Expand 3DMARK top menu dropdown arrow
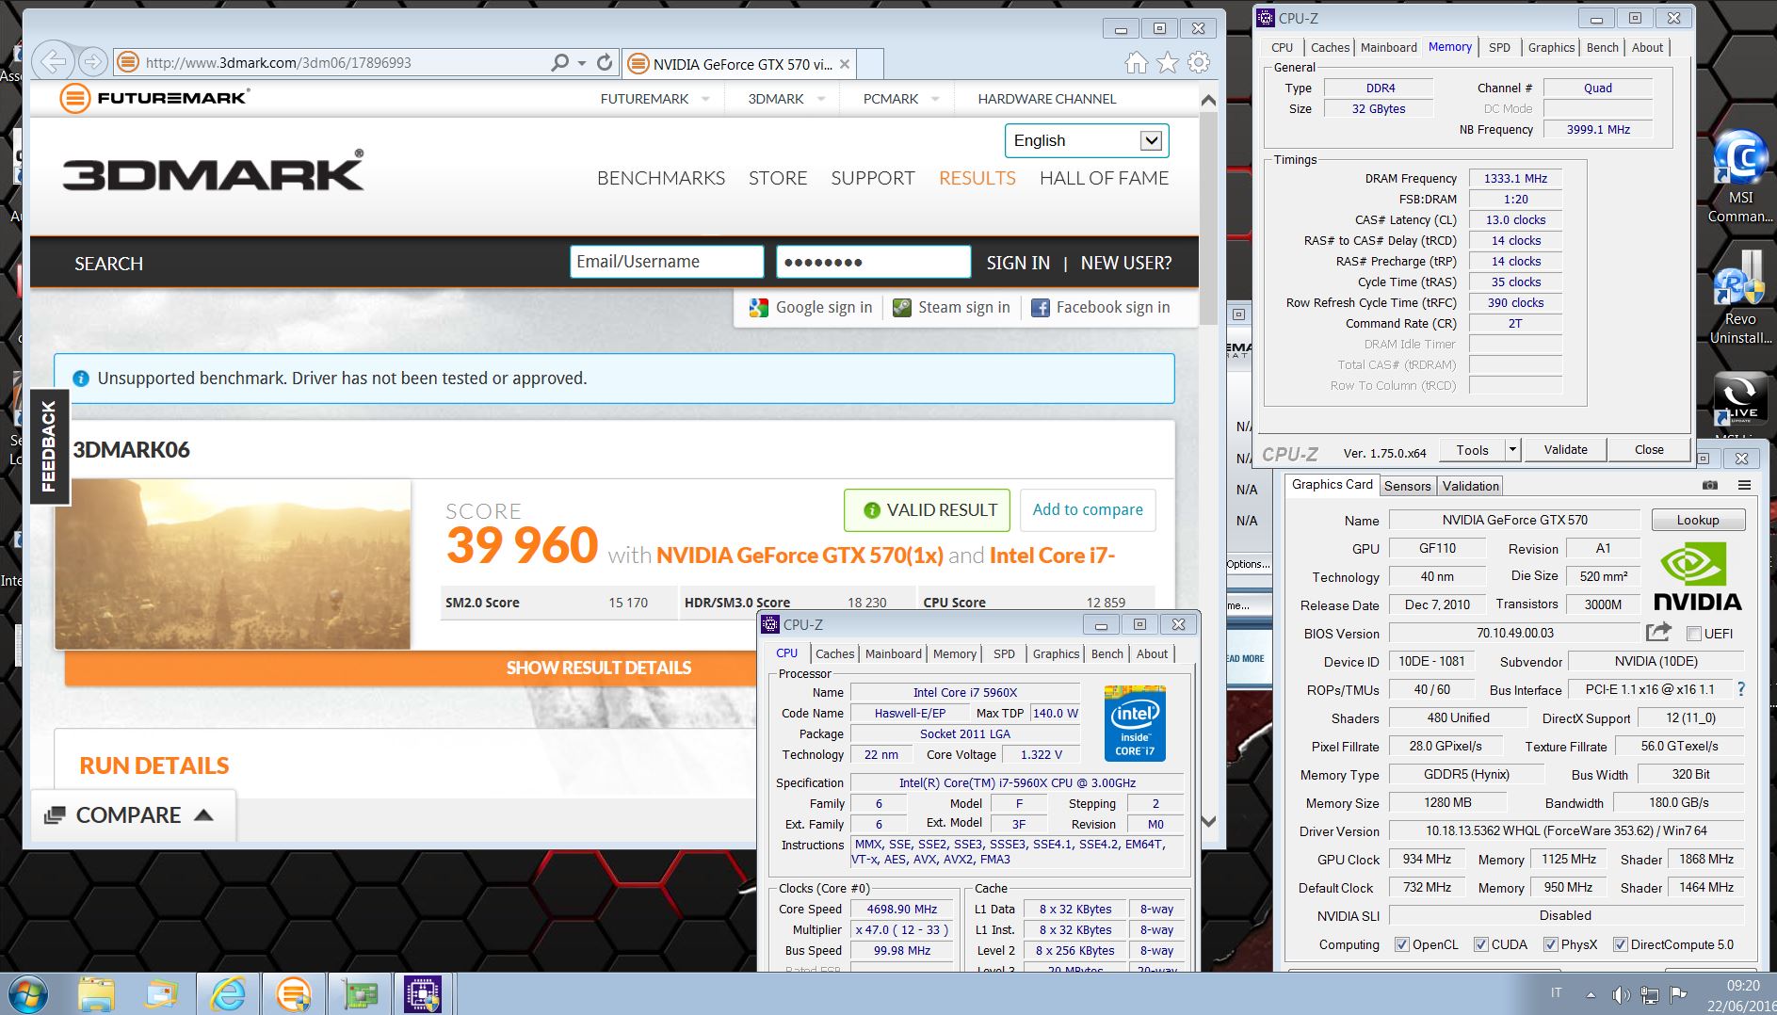1777x1015 pixels. (821, 99)
